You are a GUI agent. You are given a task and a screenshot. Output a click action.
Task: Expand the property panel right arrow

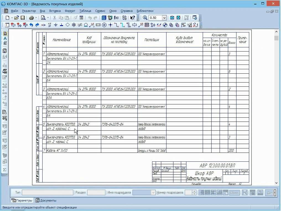click(275, 192)
